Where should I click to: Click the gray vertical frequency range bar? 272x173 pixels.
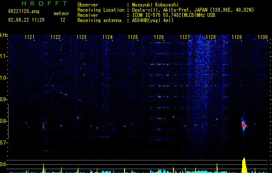[9, 121]
